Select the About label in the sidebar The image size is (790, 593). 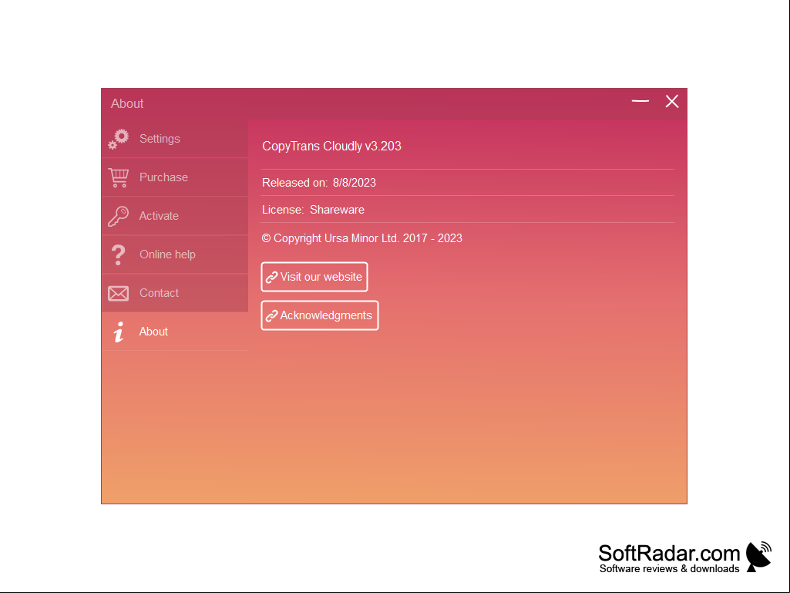(153, 332)
